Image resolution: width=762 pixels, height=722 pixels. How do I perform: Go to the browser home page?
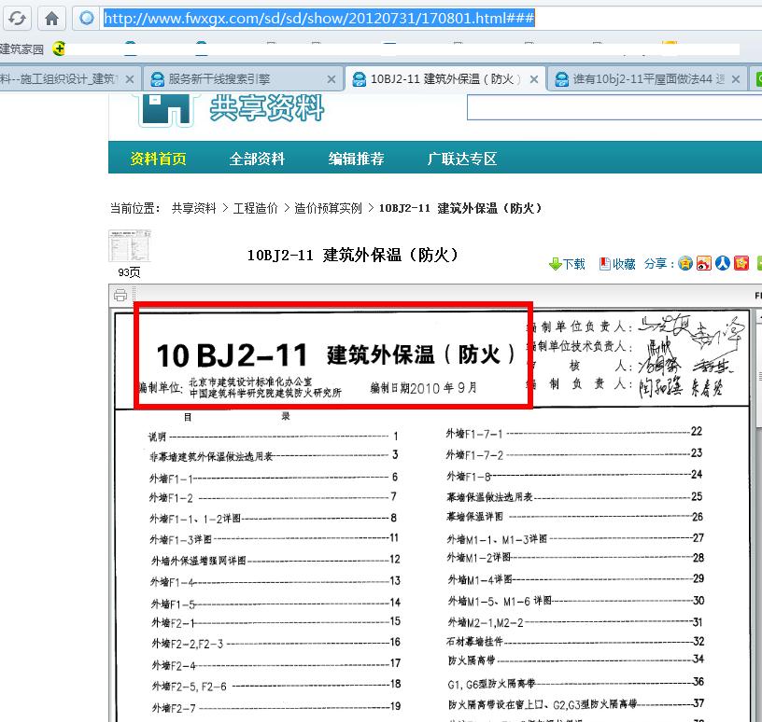point(51,19)
